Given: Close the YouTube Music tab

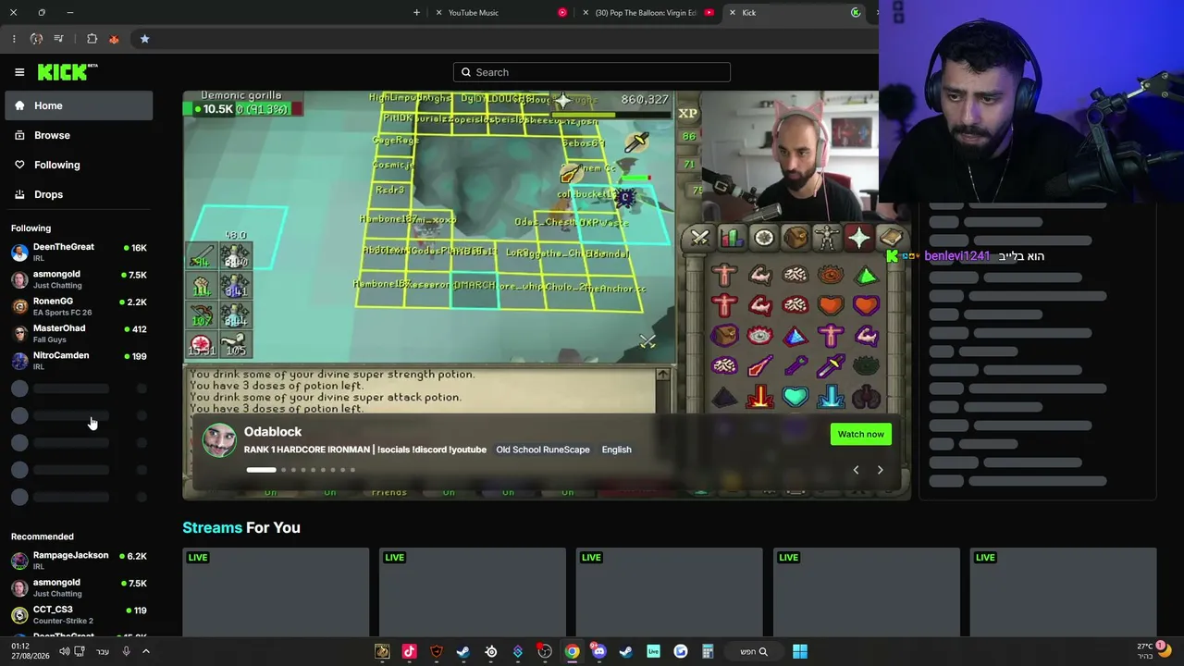Looking at the screenshot, I should (x=438, y=13).
